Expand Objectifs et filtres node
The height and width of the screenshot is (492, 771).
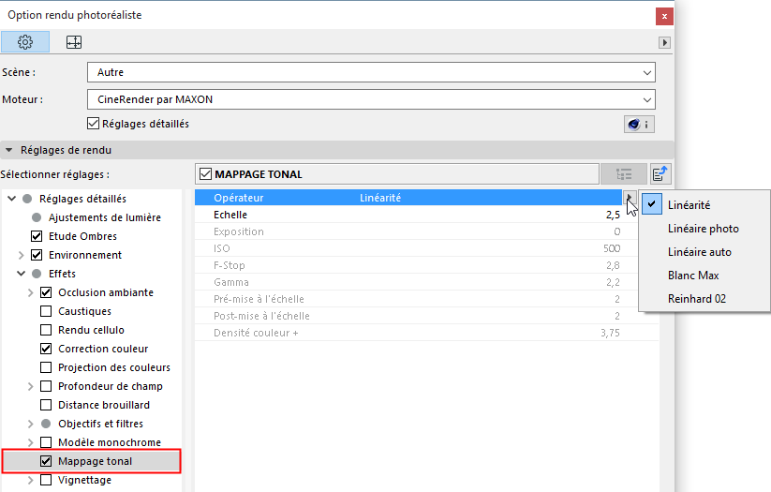pyautogui.click(x=31, y=424)
